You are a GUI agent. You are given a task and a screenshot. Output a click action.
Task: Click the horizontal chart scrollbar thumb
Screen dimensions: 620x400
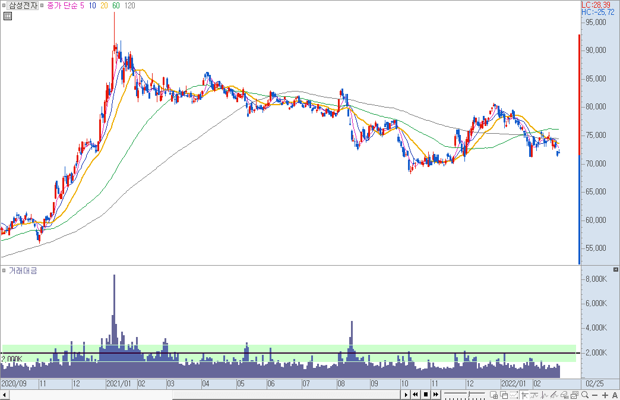pos(287,395)
